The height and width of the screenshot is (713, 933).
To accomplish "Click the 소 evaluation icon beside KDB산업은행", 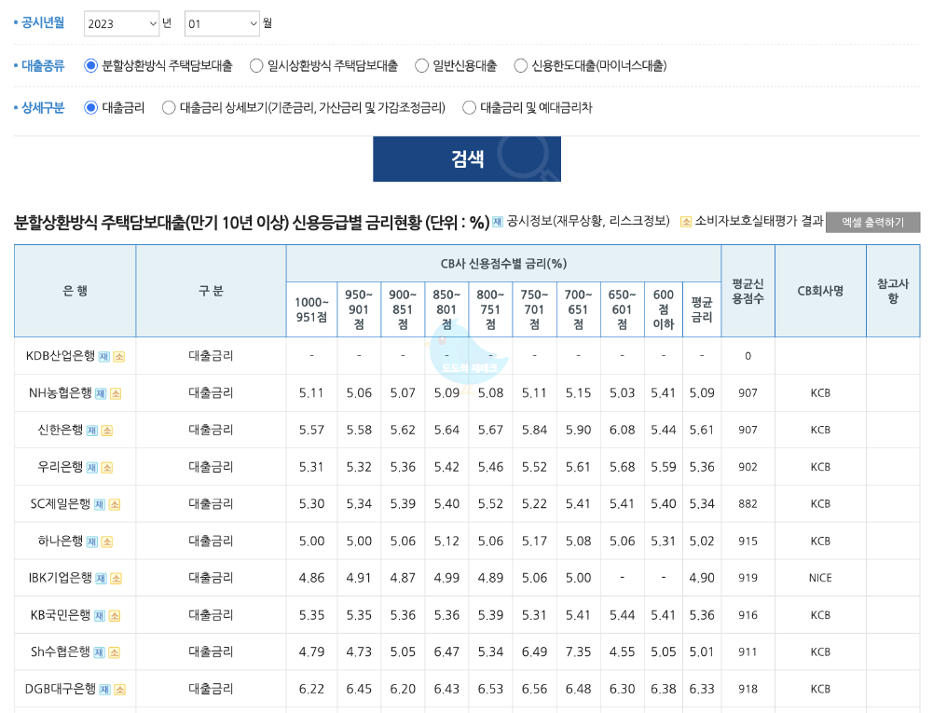I will click(118, 357).
